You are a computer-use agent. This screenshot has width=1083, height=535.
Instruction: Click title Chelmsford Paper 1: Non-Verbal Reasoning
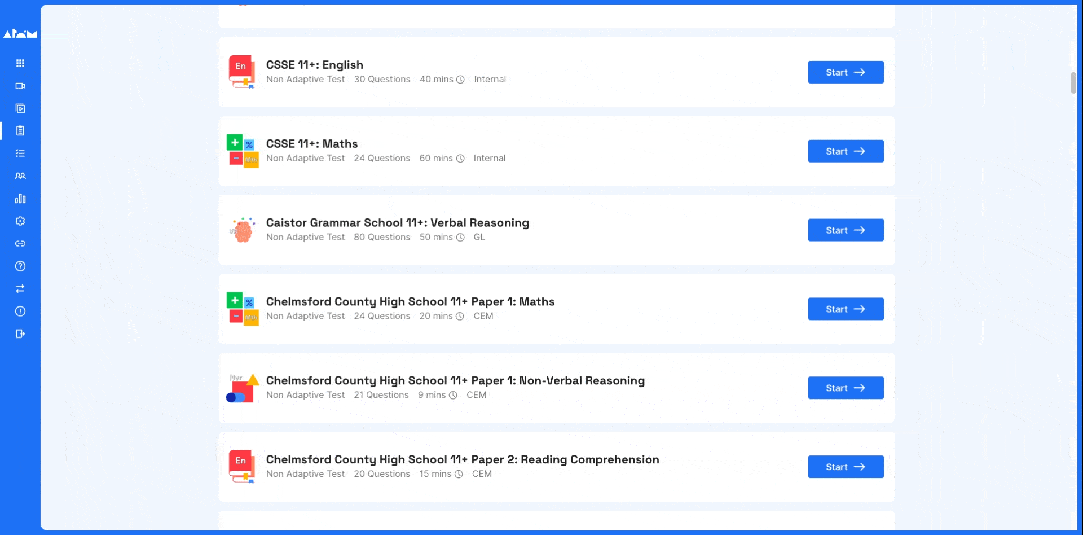[456, 381]
